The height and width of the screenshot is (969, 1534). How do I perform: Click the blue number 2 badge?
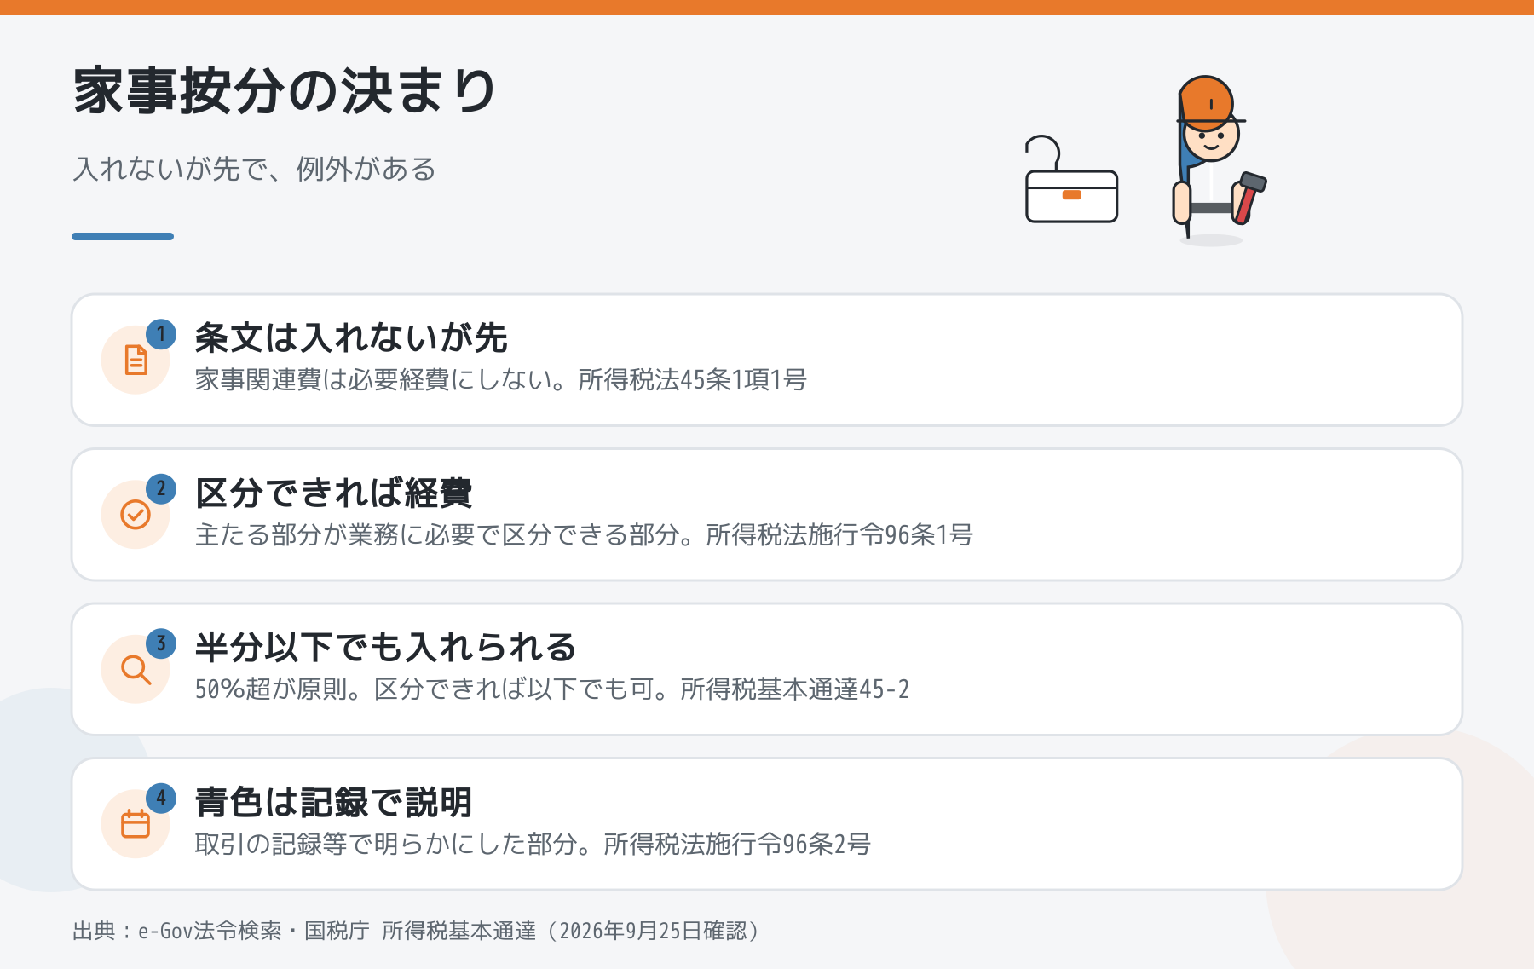coord(161,489)
